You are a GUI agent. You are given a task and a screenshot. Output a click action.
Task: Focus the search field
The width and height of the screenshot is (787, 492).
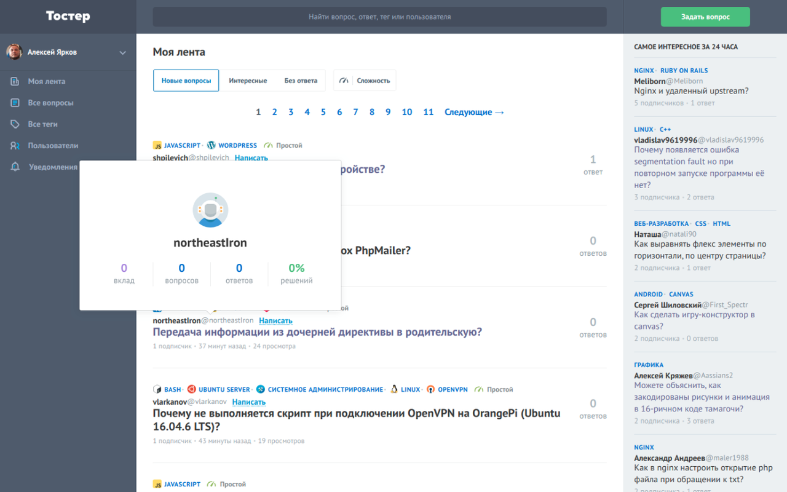(379, 17)
